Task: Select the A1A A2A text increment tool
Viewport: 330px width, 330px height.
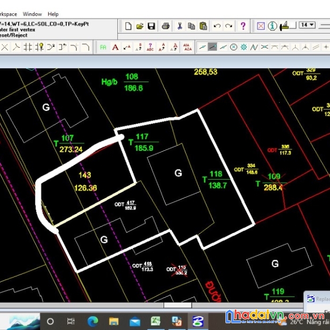Action: (187, 47)
